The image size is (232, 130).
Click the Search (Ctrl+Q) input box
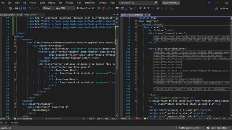point(138,3)
